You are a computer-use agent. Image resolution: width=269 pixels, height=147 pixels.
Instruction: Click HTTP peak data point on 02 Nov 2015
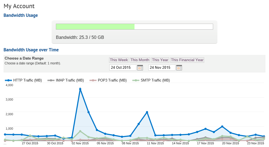coord(80,89)
